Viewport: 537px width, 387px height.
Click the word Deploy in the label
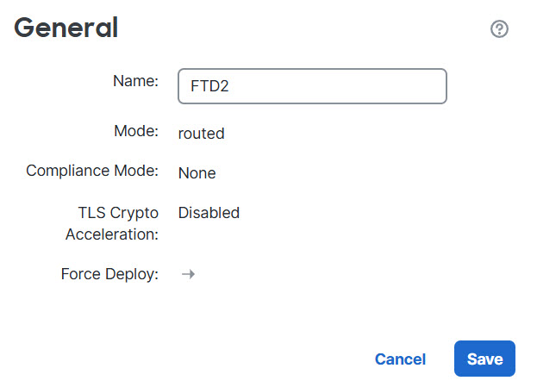pos(133,274)
